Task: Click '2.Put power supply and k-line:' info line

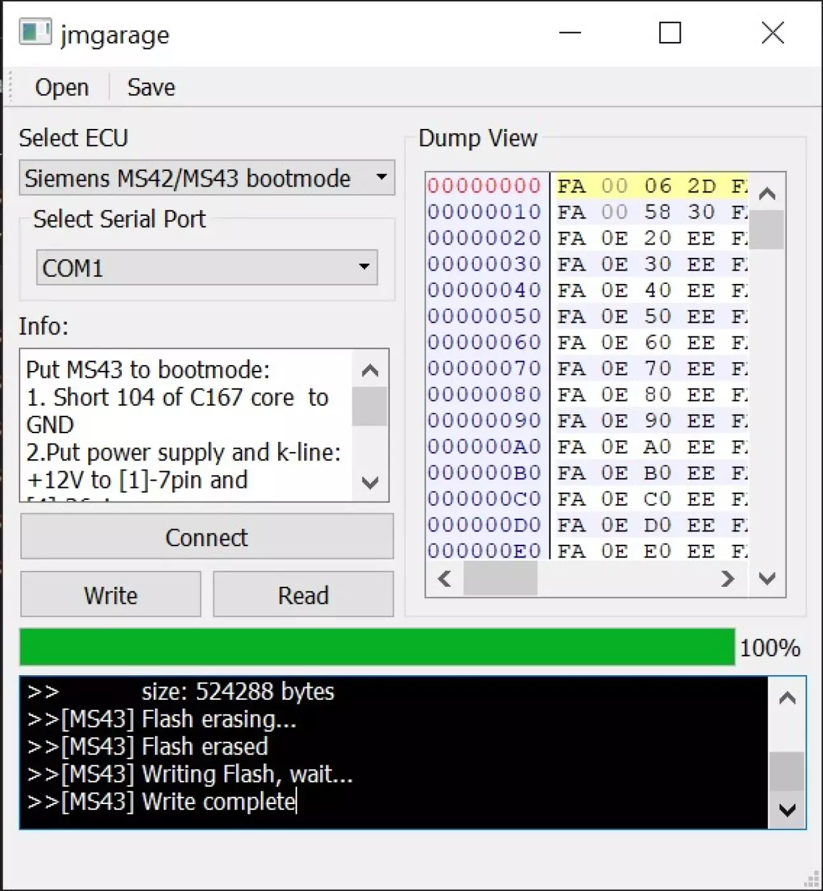Action: tap(184, 452)
